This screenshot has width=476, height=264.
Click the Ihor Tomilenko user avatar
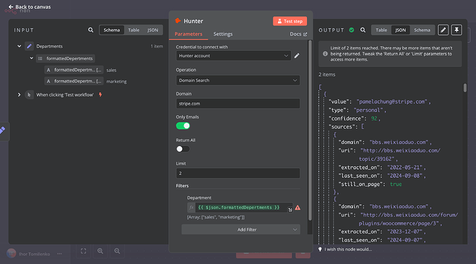click(11, 254)
